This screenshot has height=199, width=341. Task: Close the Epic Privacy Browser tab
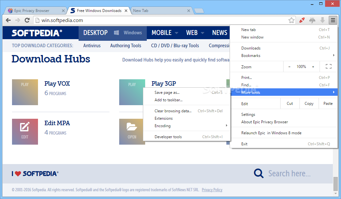point(63,11)
